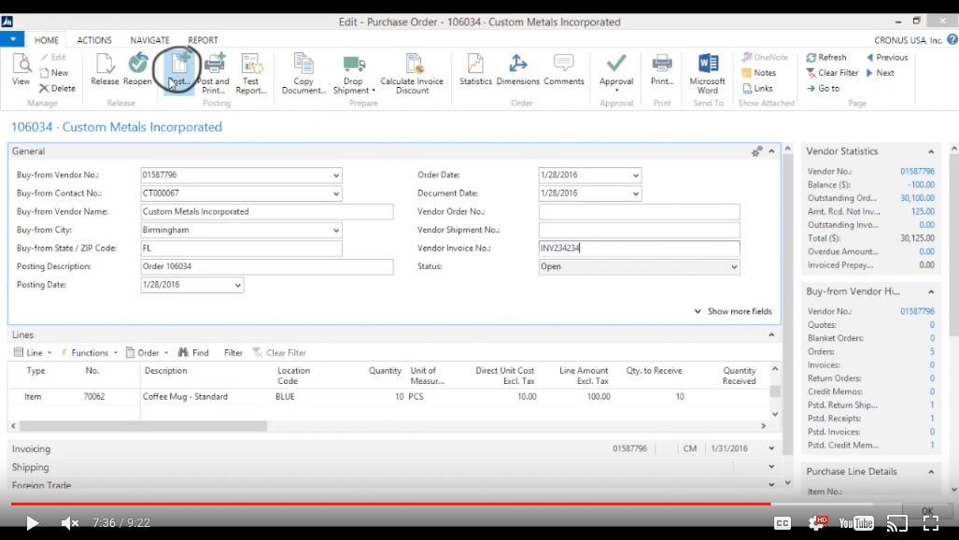Refresh the page
The height and width of the screenshot is (540, 959).
tap(826, 57)
